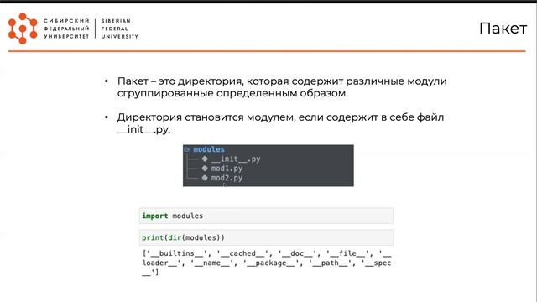Select mod1.py in the file tree
Image resolution: width=537 pixels, height=302 pixels.
point(227,169)
